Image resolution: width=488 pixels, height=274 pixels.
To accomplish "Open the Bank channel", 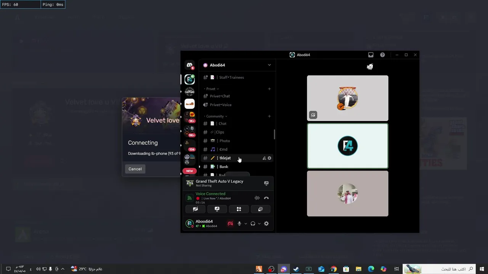I will (x=237, y=167).
